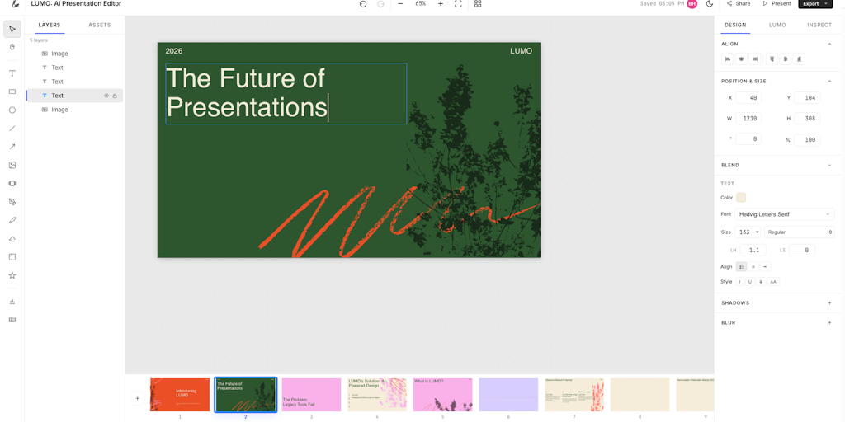Select the Eraser tool
The height and width of the screenshot is (422, 845).
pos(12,238)
